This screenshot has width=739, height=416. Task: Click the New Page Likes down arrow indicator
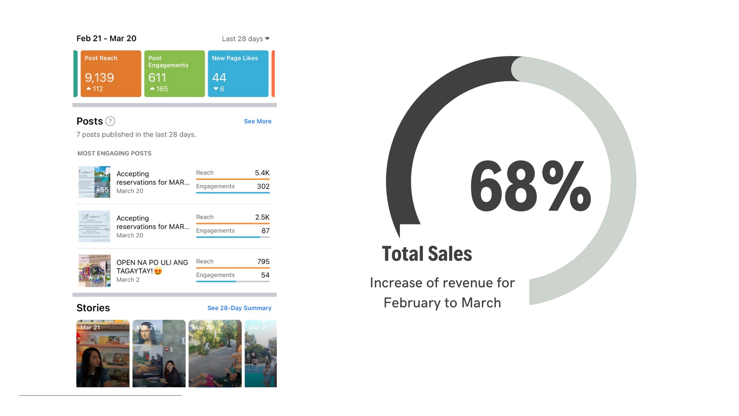point(216,89)
